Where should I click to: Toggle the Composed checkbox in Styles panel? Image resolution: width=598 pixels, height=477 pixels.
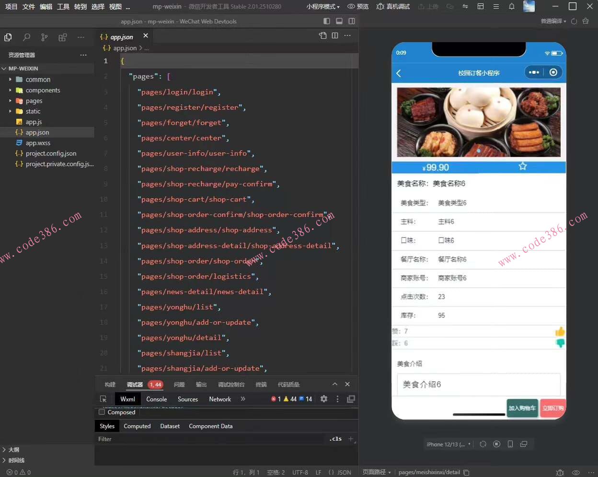[101, 412]
